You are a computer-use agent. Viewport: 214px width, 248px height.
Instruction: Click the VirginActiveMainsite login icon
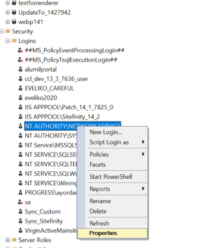tap(20, 231)
